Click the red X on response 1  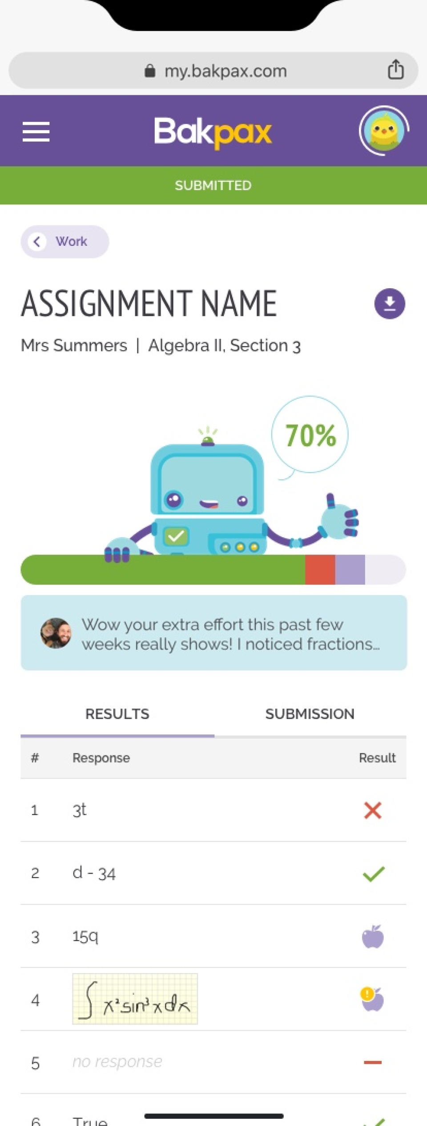pyautogui.click(x=373, y=810)
